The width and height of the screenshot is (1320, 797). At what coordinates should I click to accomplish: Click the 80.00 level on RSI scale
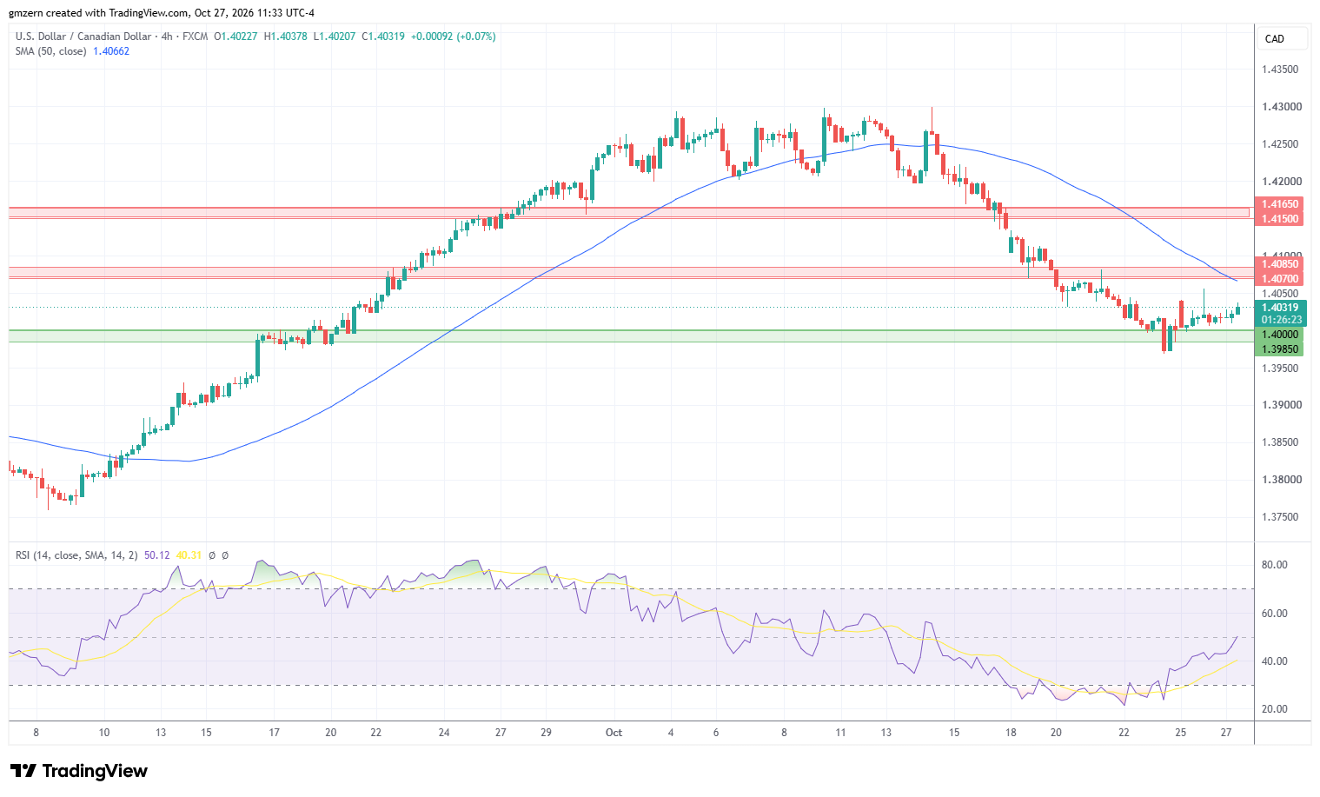pyautogui.click(x=1275, y=565)
